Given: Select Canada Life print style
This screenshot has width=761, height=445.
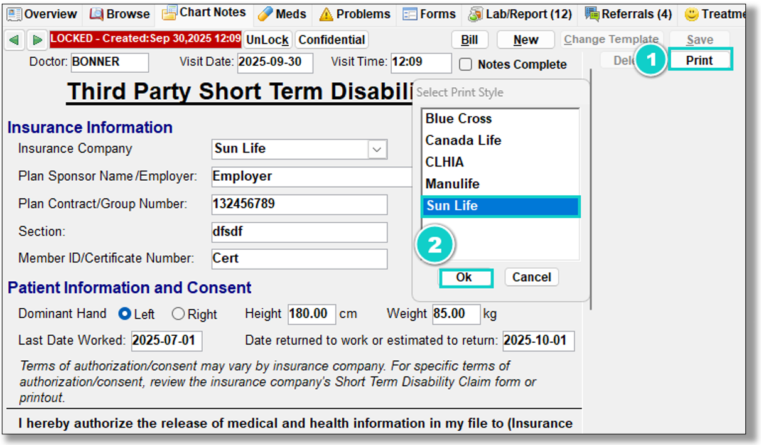Looking at the screenshot, I should (x=463, y=141).
